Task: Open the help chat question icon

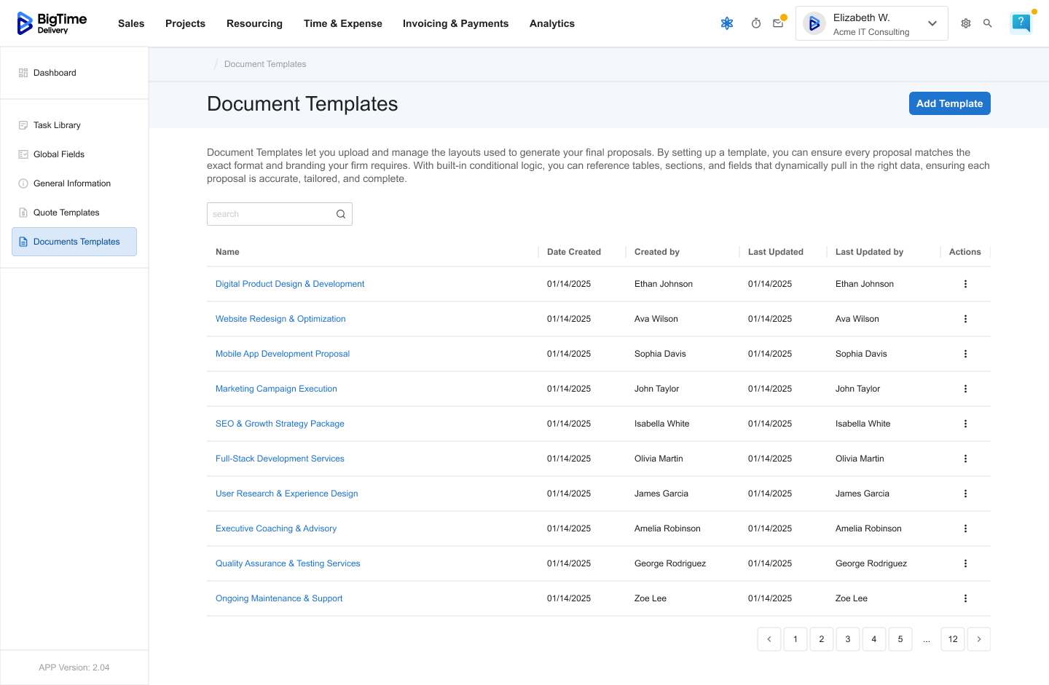Action: [1021, 23]
